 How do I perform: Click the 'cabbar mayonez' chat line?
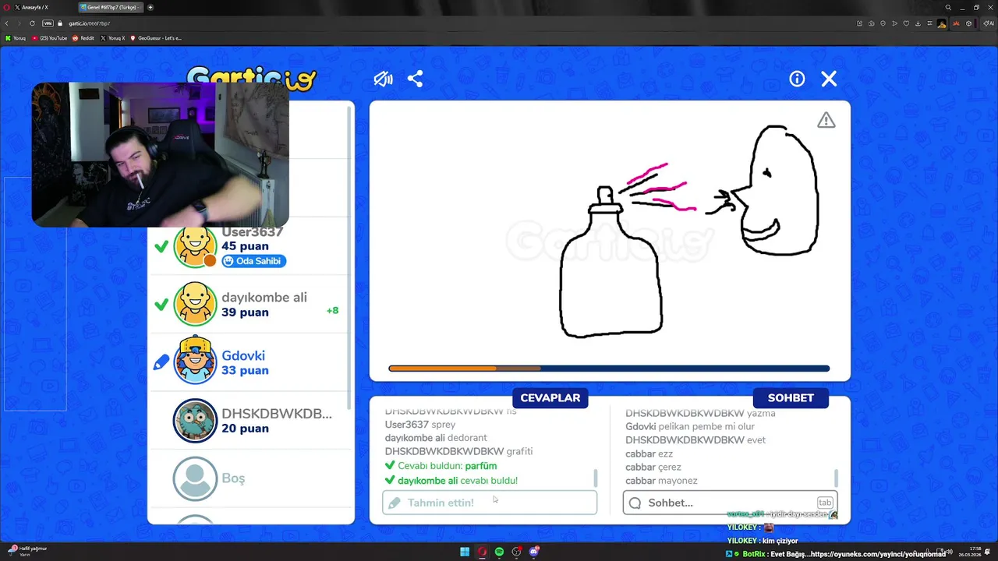661,481
